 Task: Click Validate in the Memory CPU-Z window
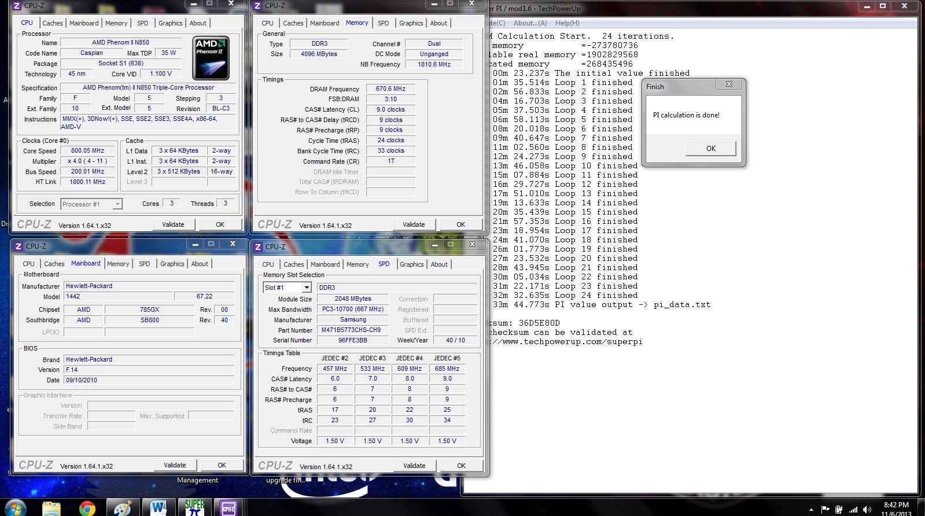click(414, 224)
